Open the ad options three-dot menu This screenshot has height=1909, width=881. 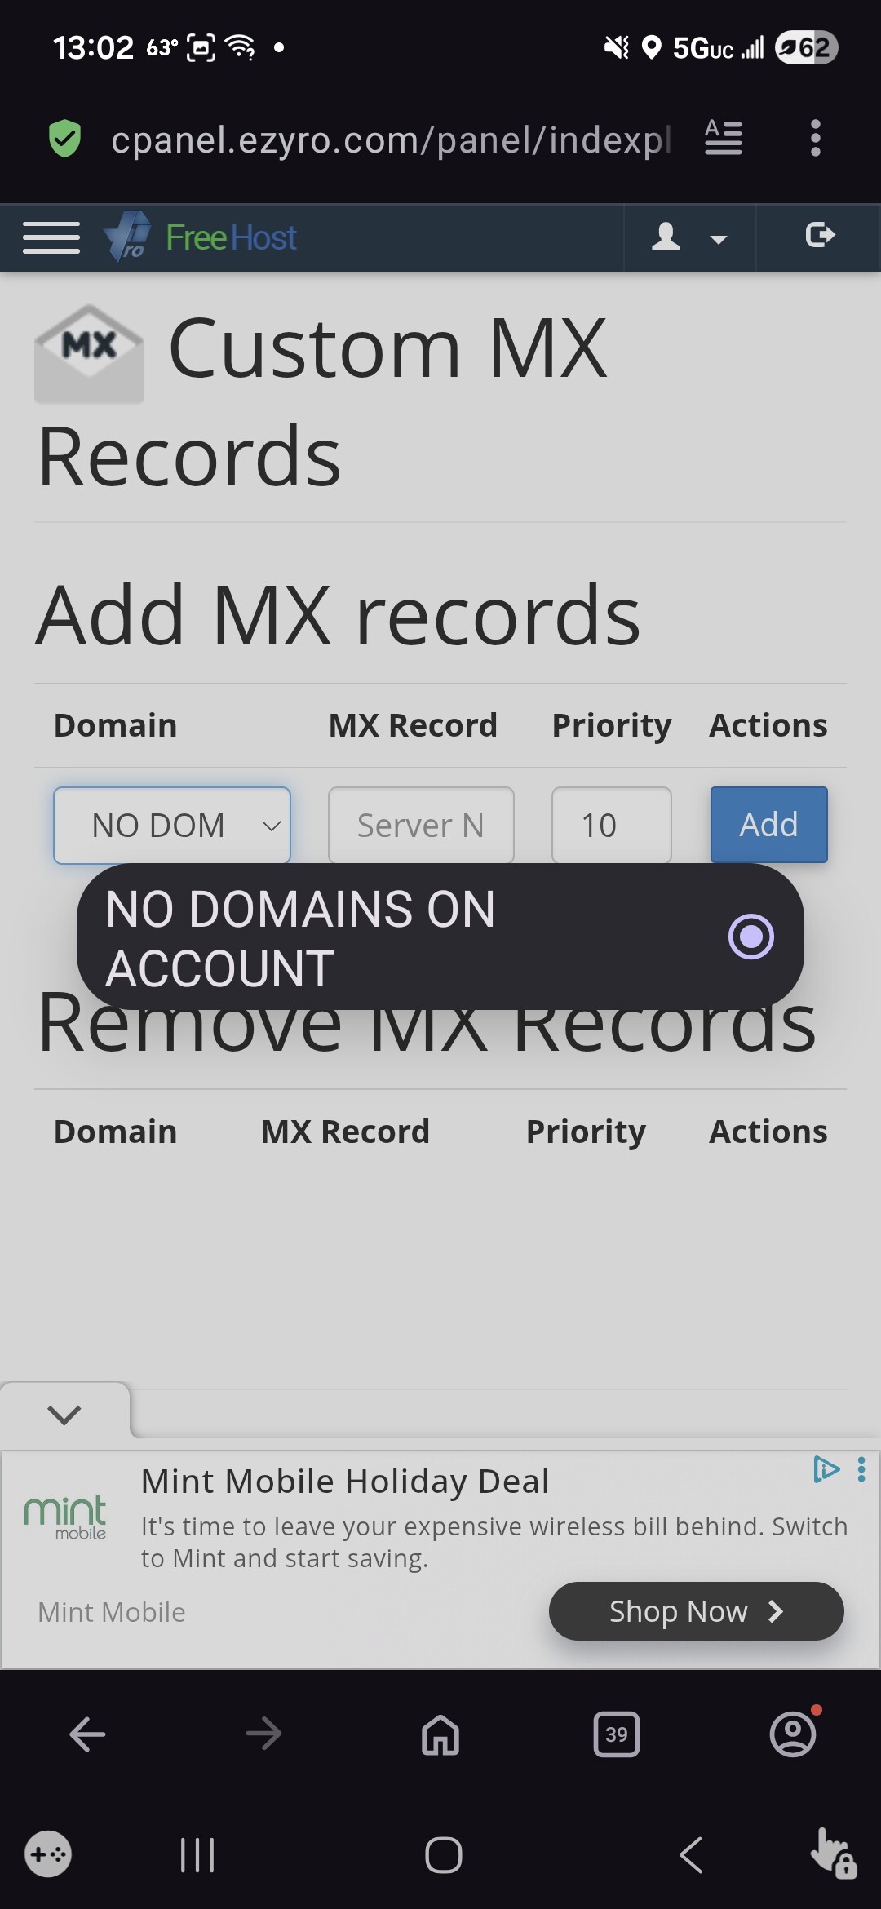pyautogui.click(x=861, y=1469)
